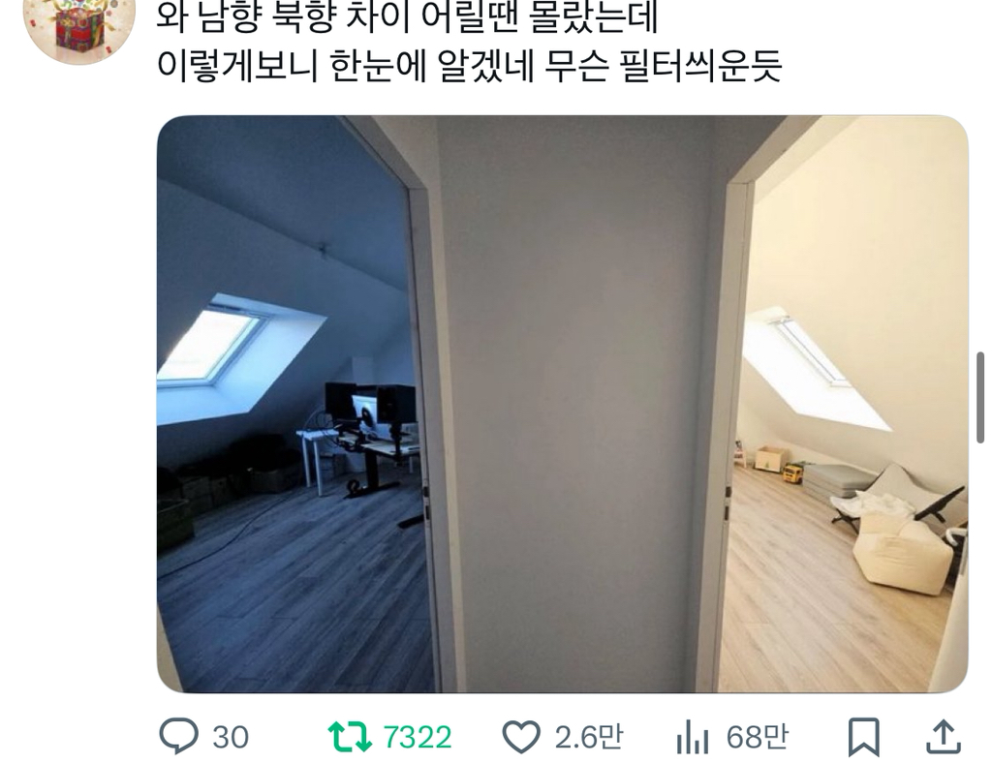The height and width of the screenshot is (763, 992).
Task: Like the post with the heart icon
Action: coord(520,737)
